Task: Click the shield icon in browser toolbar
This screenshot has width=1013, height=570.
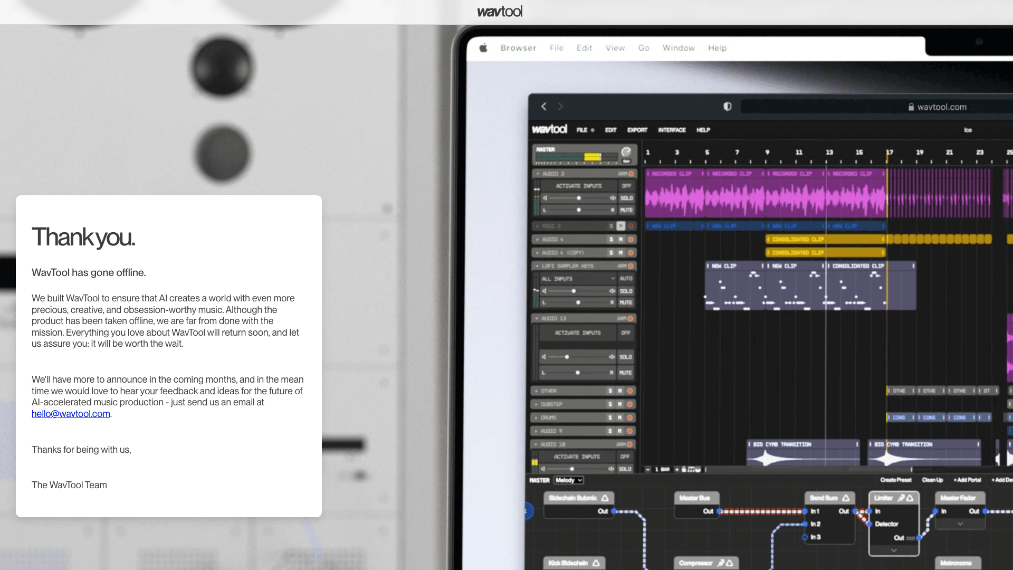Action: (x=728, y=107)
